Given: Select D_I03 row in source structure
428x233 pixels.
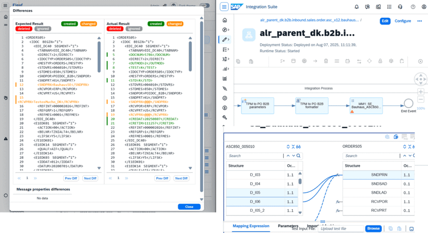Looking at the screenshot, I should 262,175.
